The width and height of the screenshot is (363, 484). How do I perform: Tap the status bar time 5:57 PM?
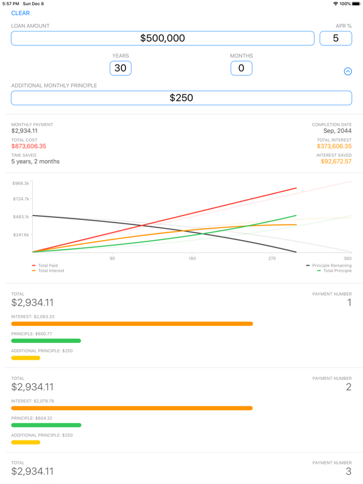click(x=11, y=4)
